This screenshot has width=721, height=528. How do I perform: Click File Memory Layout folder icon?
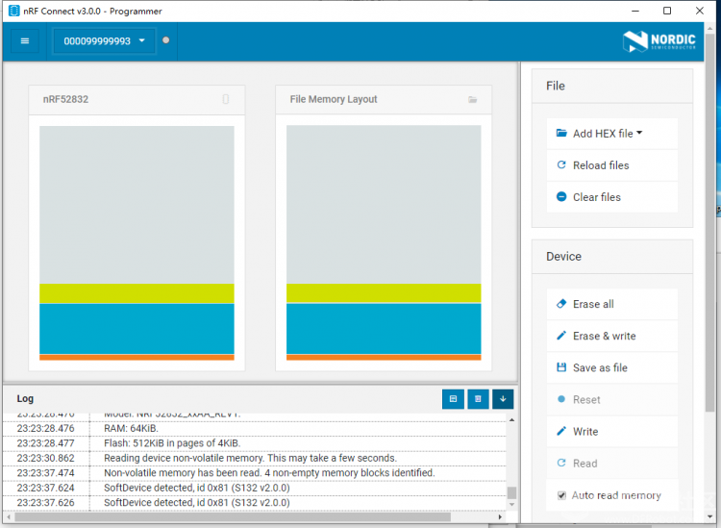(472, 99)
